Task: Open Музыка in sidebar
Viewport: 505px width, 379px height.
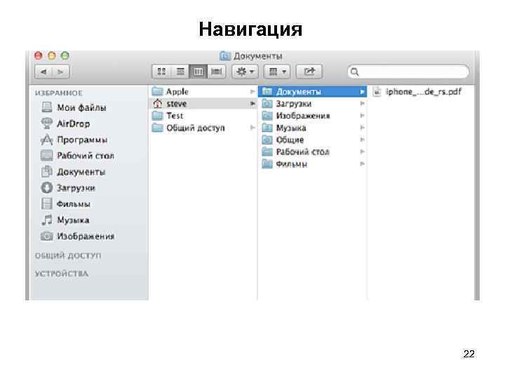Action: 65,220
